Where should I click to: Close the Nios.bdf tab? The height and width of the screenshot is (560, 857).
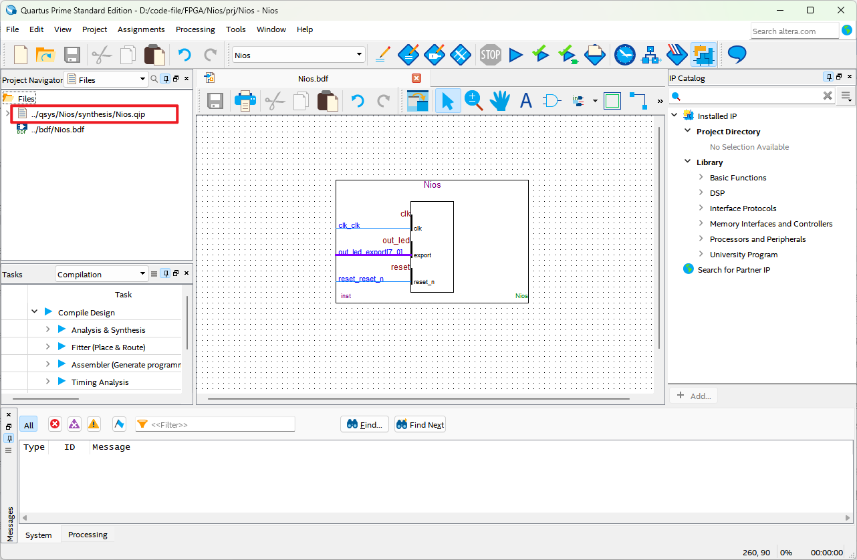(416, 78)
